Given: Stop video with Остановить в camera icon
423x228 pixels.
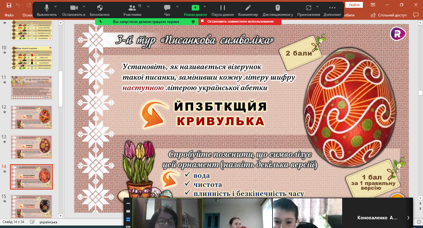Looking at the screenshot, I should [x=74, y=11].
